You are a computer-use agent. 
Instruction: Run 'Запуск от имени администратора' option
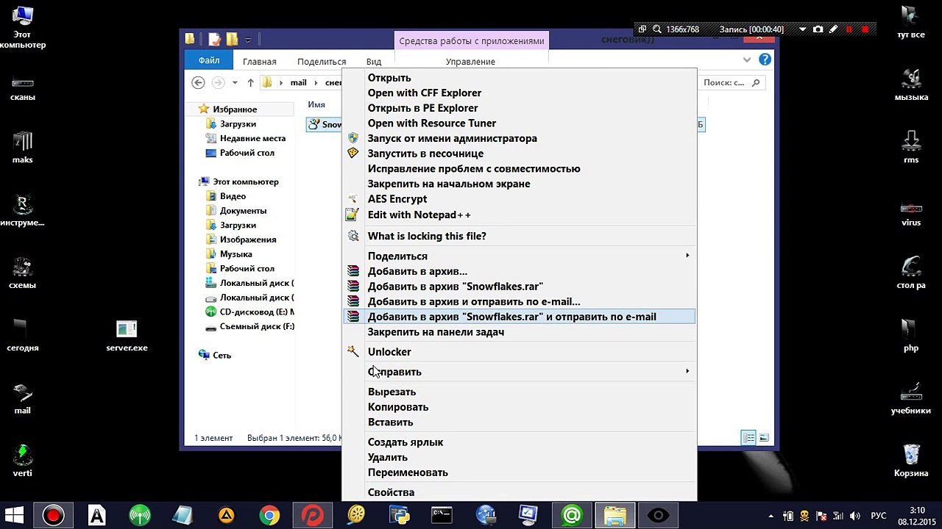click(x=520, y=138)
